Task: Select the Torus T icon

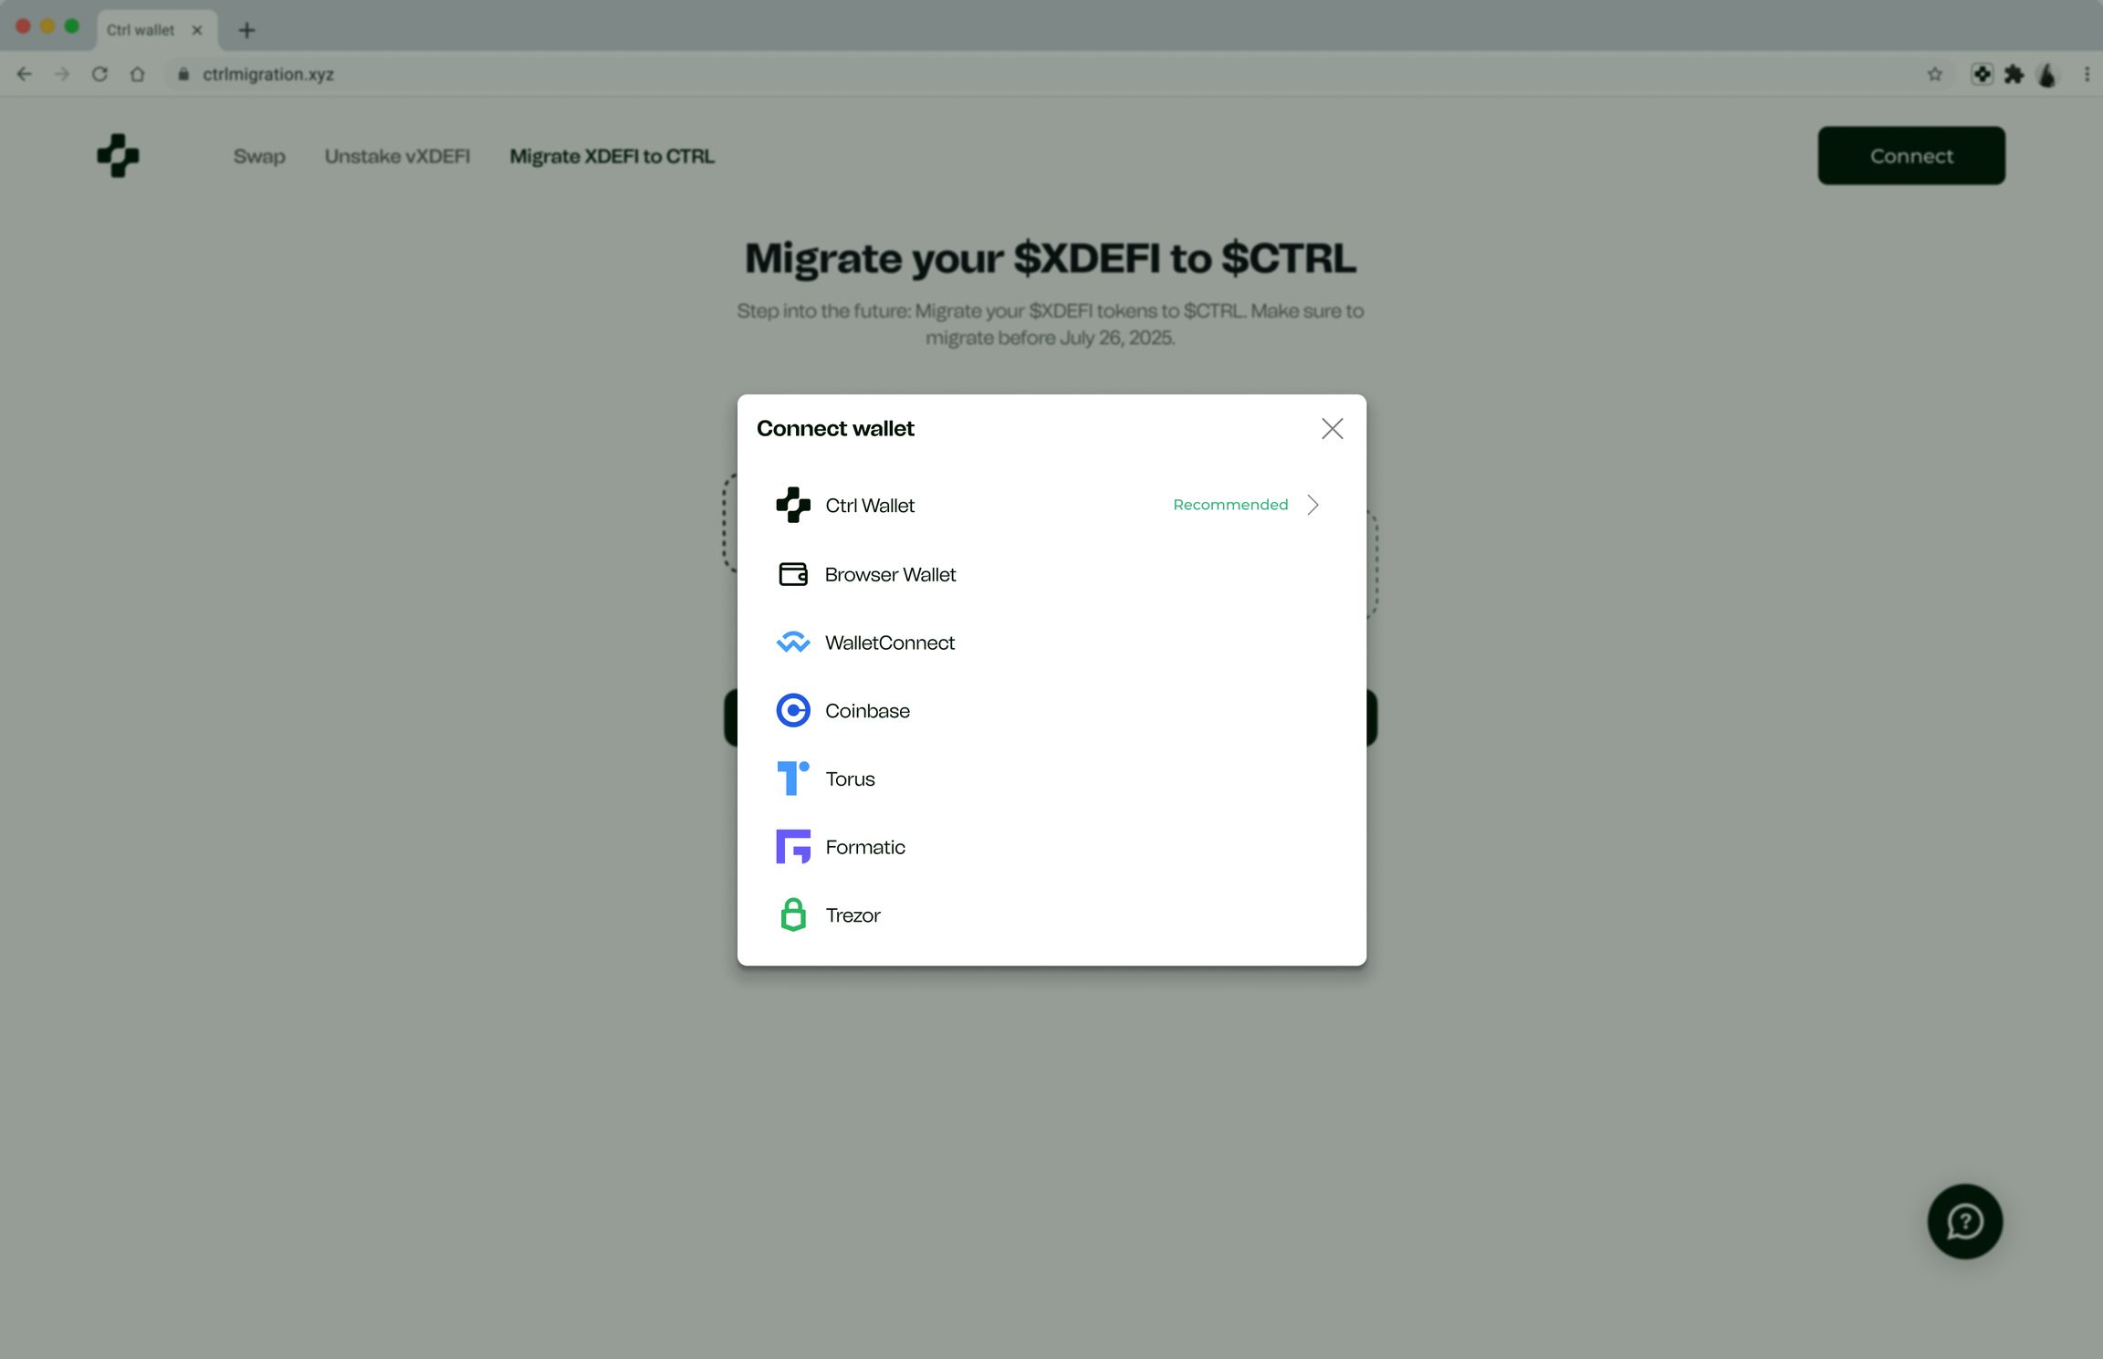Action: click(x=792, y=779)
